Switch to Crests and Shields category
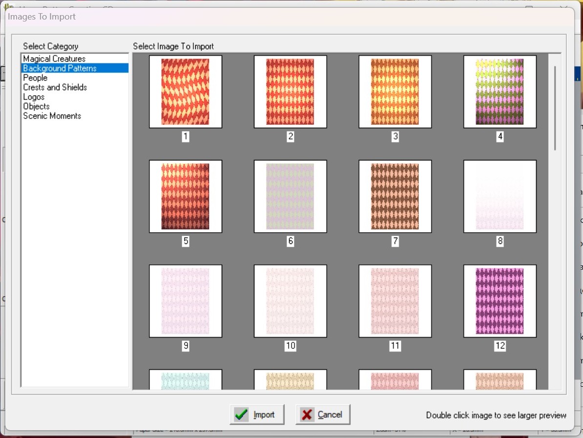The image size is (583, 438). (x=55, y=87)
